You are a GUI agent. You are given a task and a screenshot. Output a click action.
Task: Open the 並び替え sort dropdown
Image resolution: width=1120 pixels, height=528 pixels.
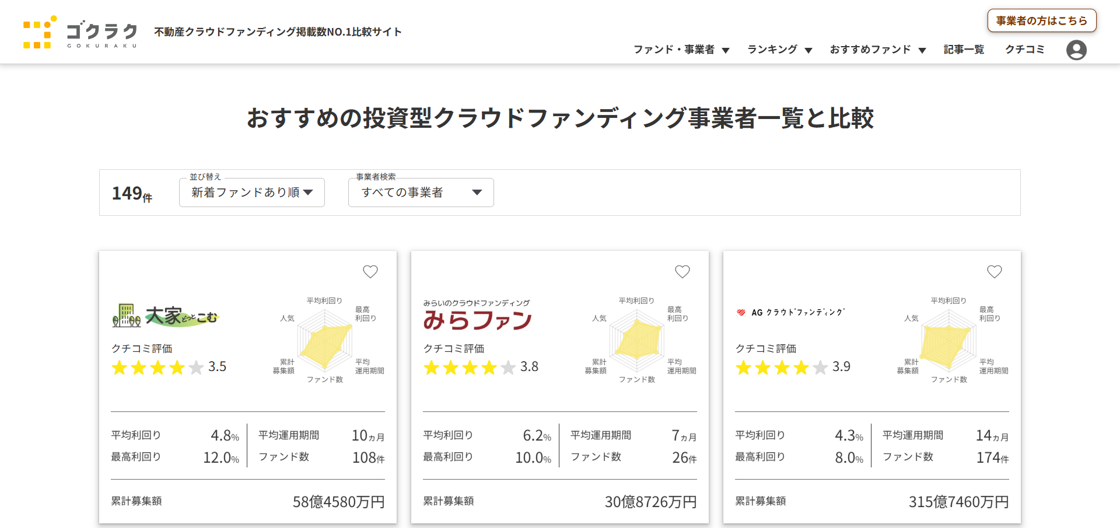point(252,193)
